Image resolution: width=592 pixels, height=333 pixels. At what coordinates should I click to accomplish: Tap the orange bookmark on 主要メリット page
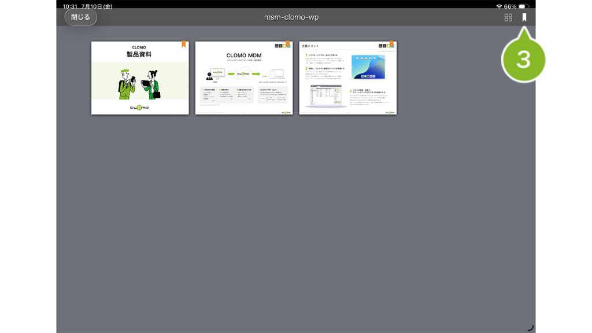[391, 44]
